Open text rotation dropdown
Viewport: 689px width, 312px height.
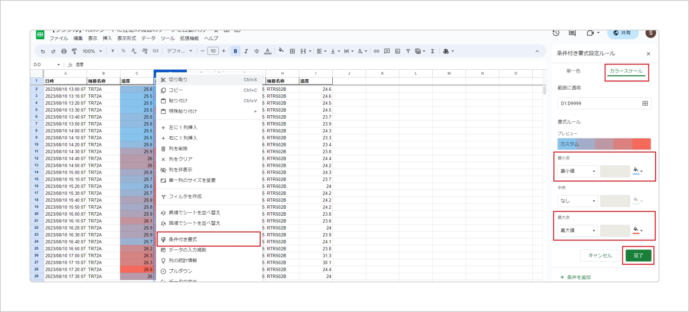tap(362, 51)
